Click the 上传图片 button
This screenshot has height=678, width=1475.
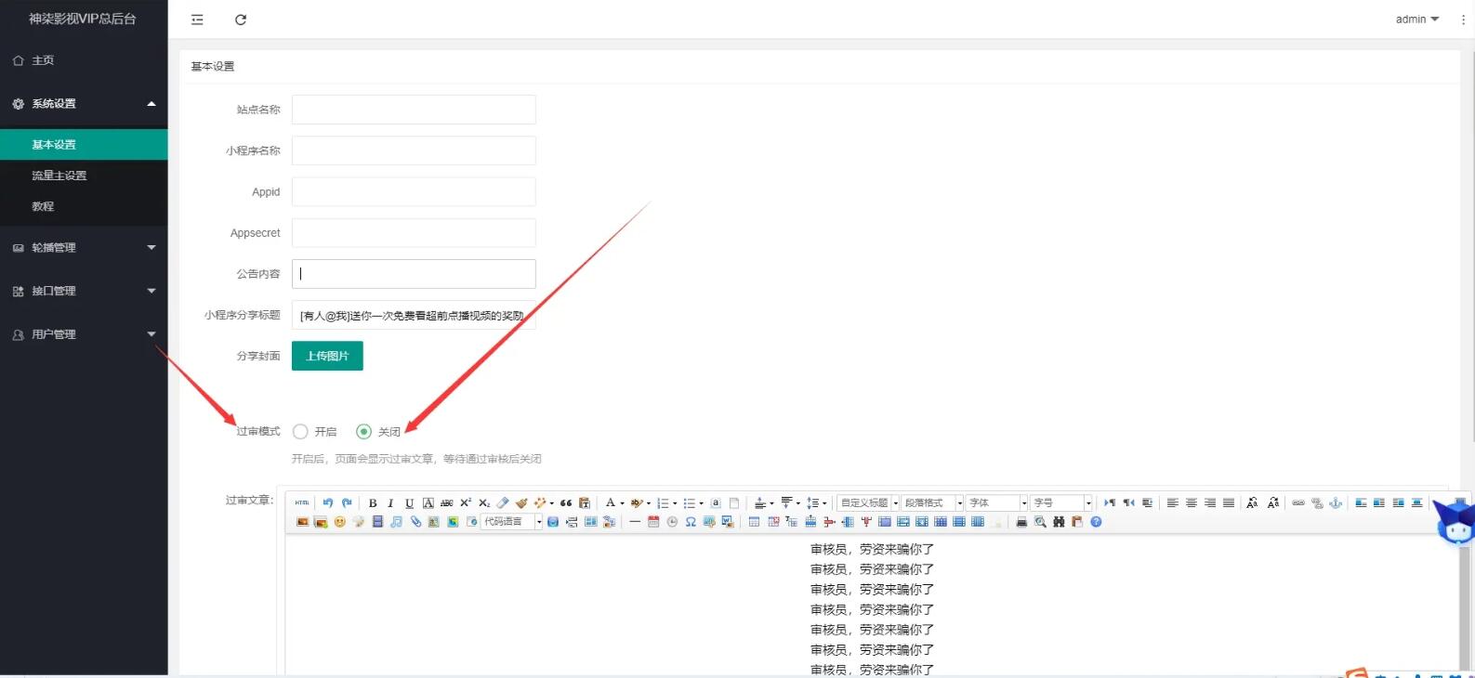click(x=327, y=356)
